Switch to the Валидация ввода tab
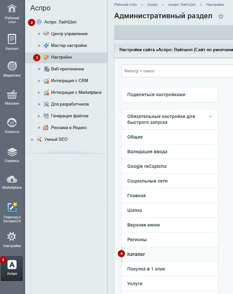Viewport: 233px width, 294px height. (170, 152)
